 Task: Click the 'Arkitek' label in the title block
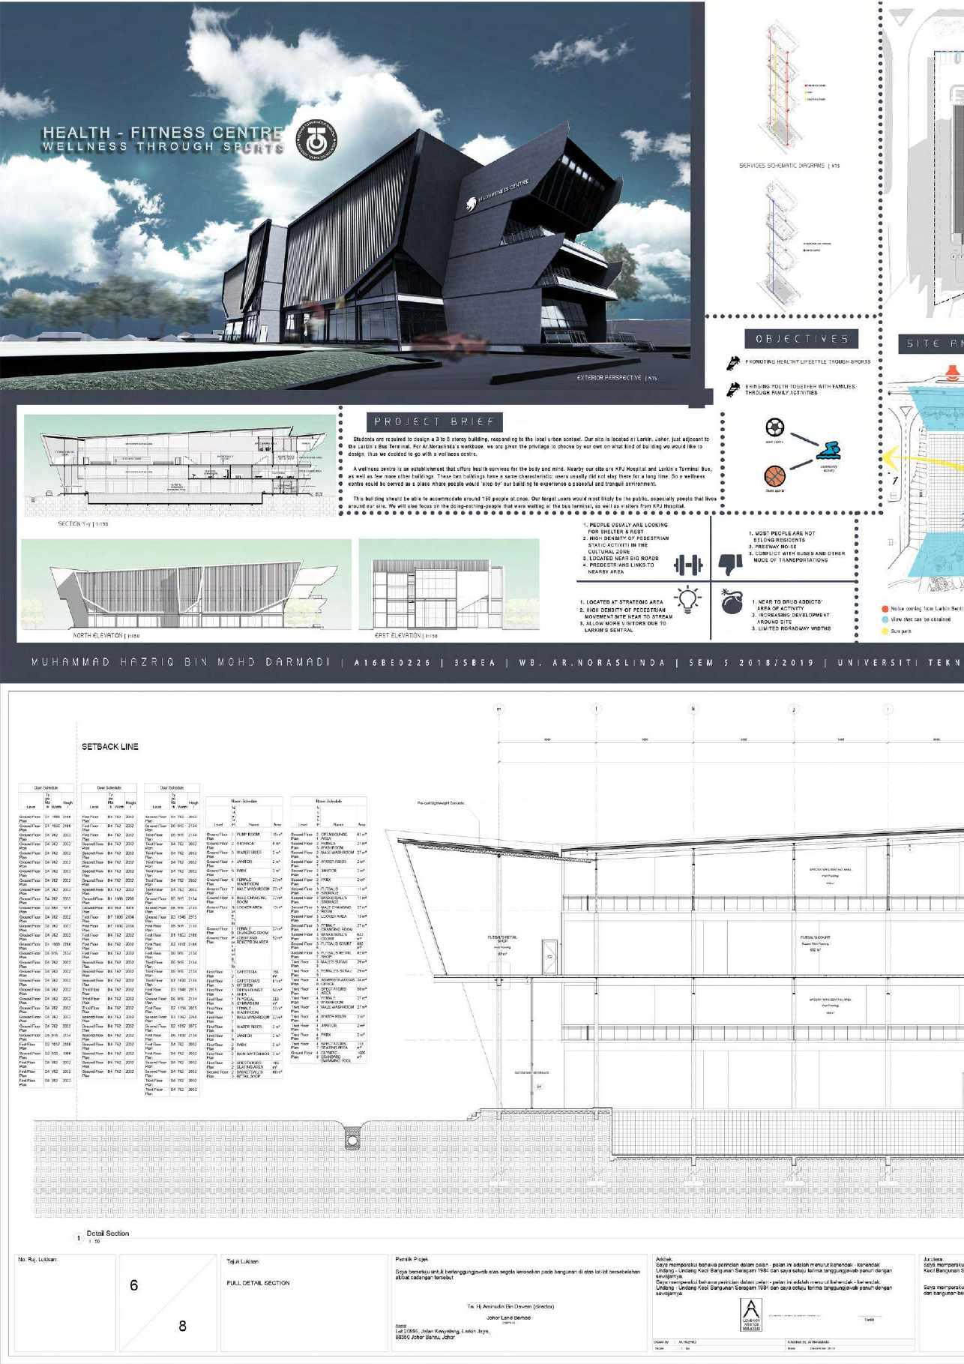[664, 1259]
